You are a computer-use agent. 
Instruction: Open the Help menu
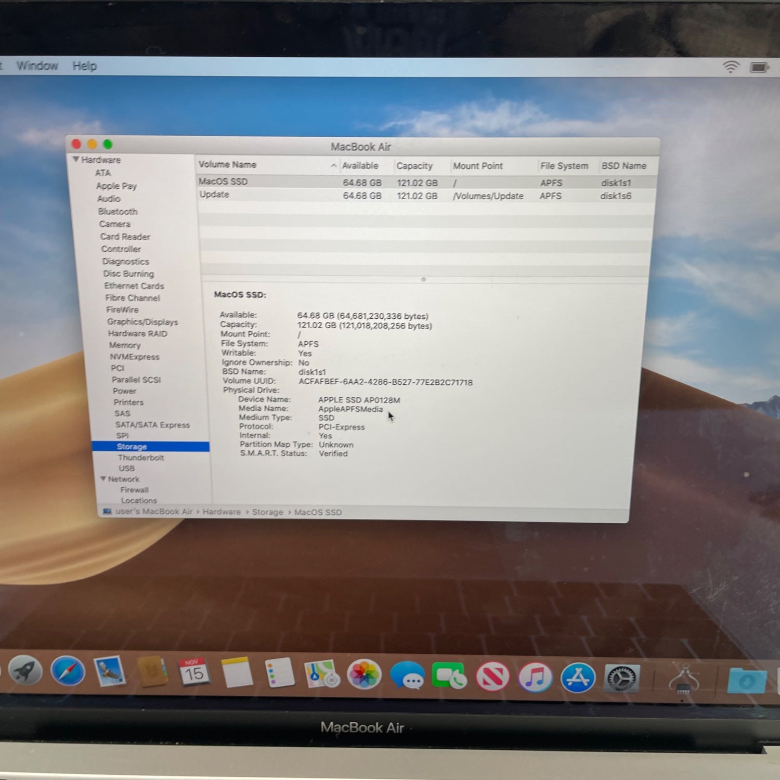(84, 66)
